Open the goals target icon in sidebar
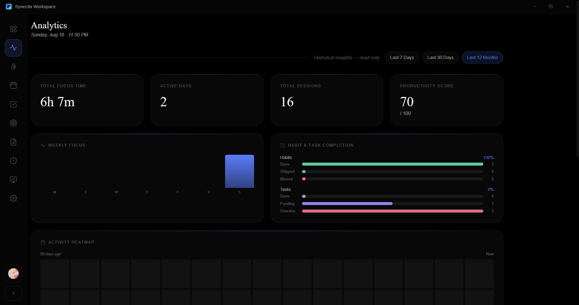The height and width of the screenshot is (305, 579). click(13, 123)
